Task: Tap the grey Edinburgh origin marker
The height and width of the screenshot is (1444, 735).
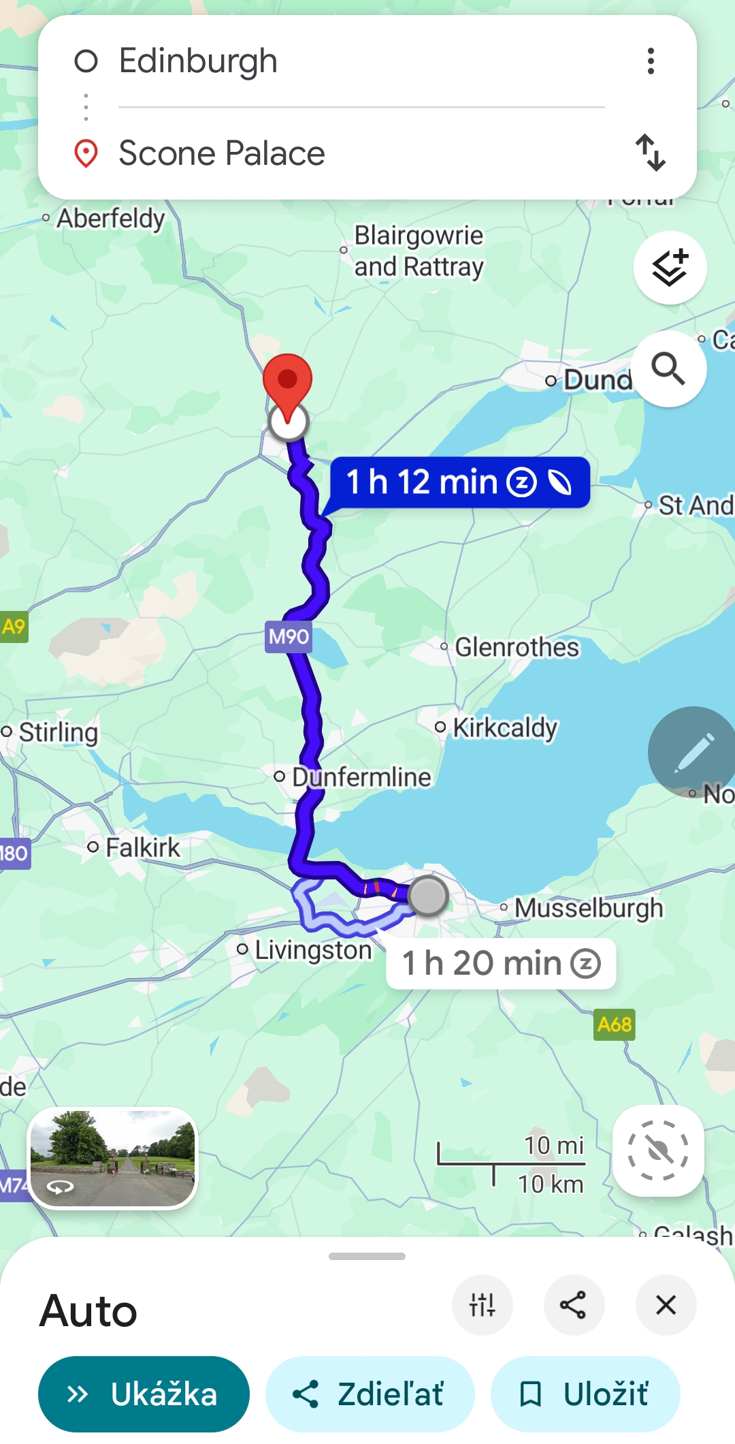Action: 428,896
